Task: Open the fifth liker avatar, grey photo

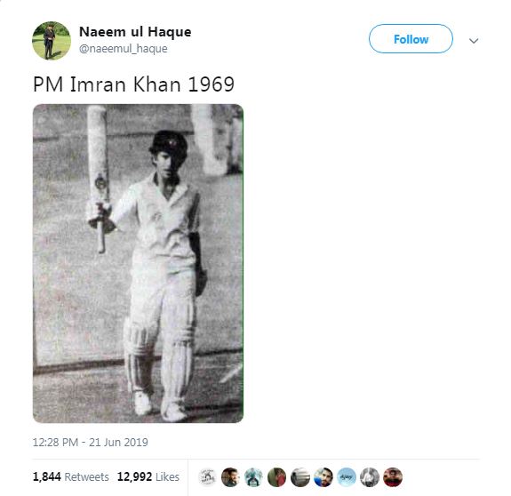Action: pyautogui.click(x=299, y=477)
